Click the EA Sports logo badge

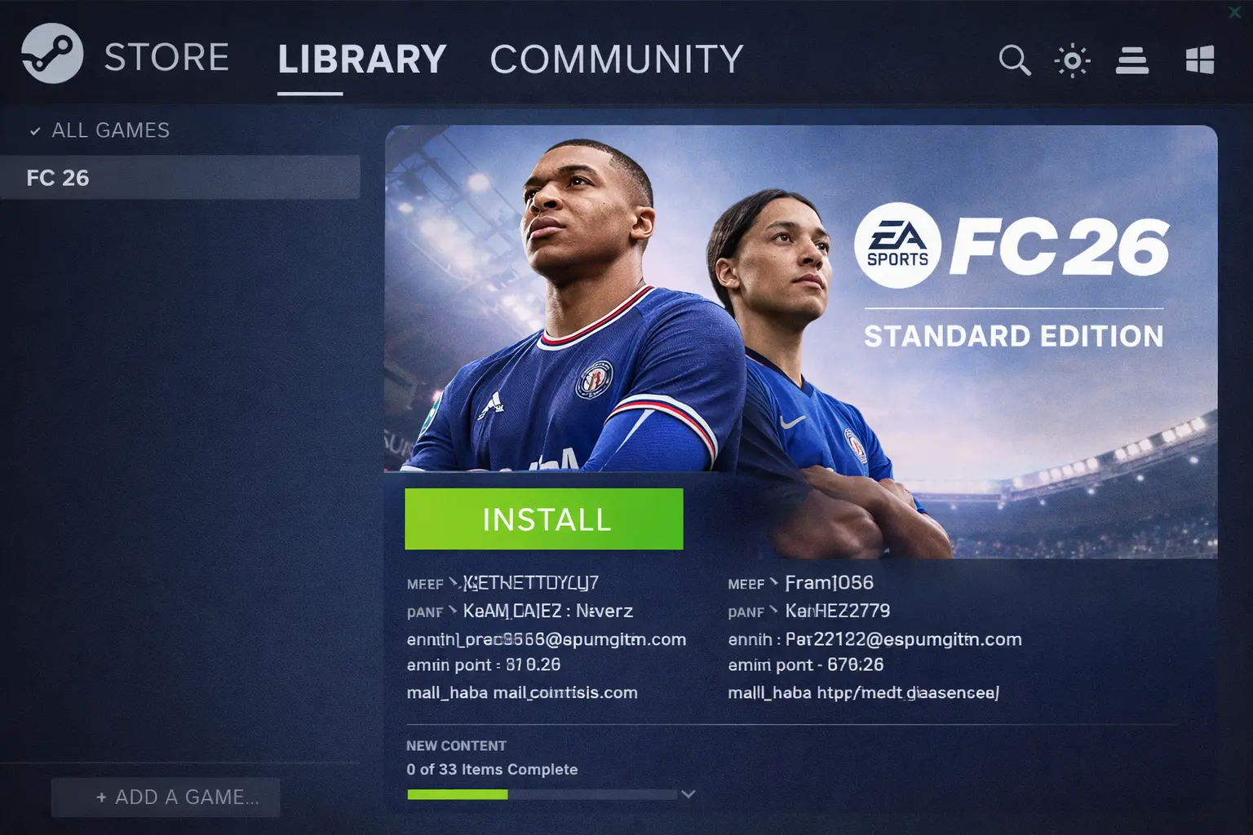pos(897,245)
